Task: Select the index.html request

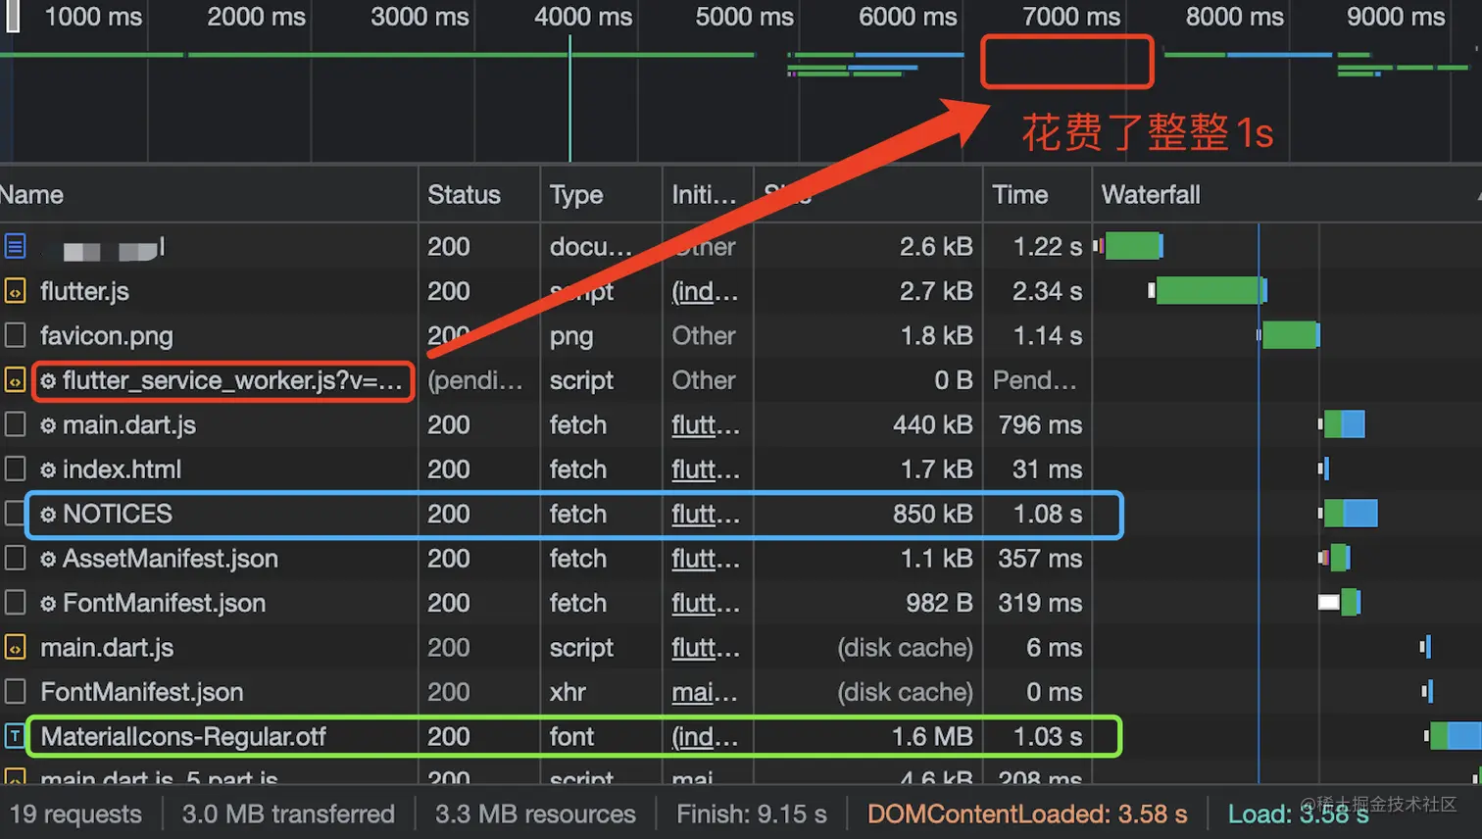Action: pyautogui.click(x=122, y=469)
